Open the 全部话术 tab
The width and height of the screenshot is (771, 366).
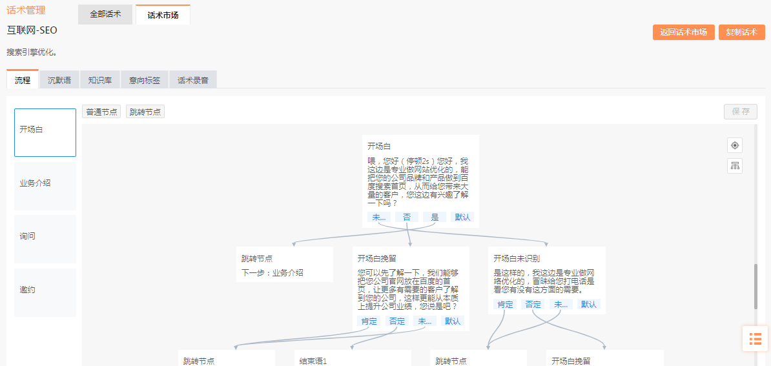point(105,14)
